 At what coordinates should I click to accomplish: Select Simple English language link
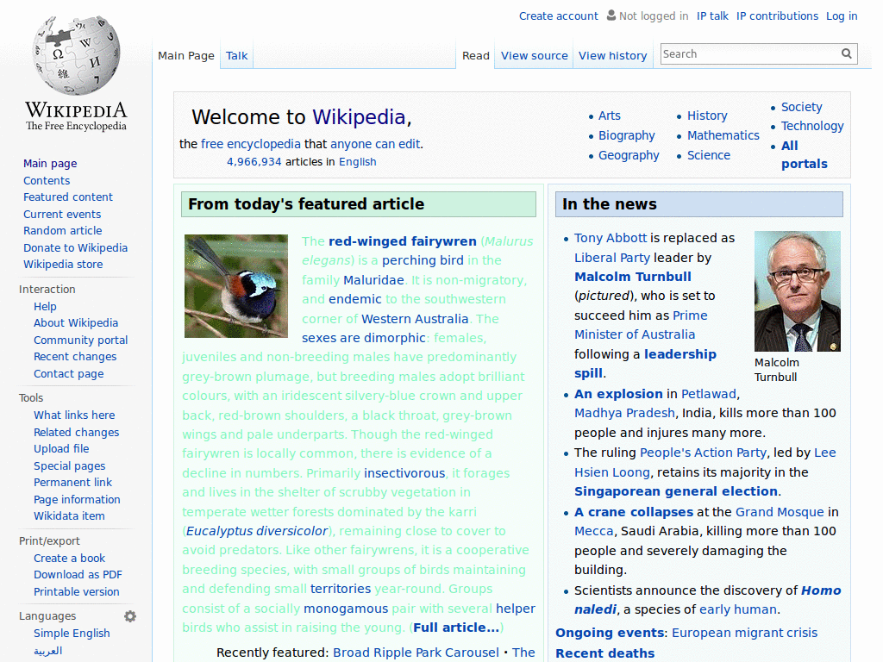tap(72, 634)
